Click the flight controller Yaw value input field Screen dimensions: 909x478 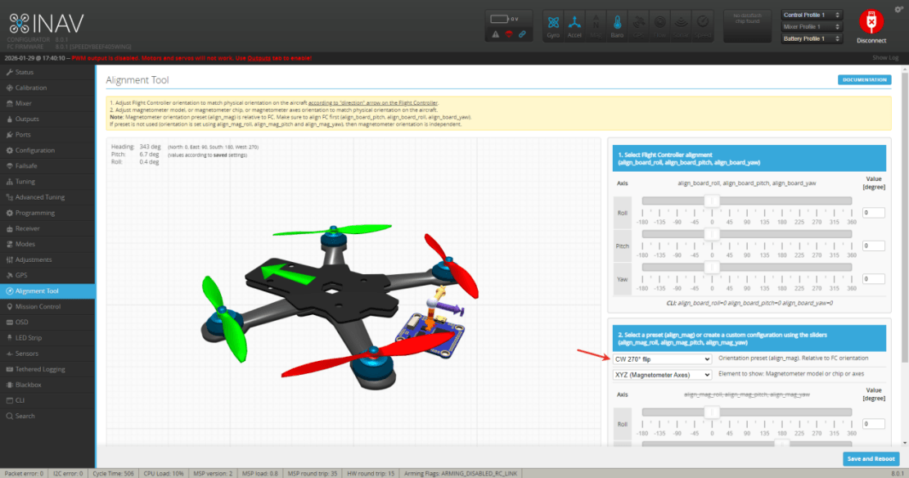point(873,278)
